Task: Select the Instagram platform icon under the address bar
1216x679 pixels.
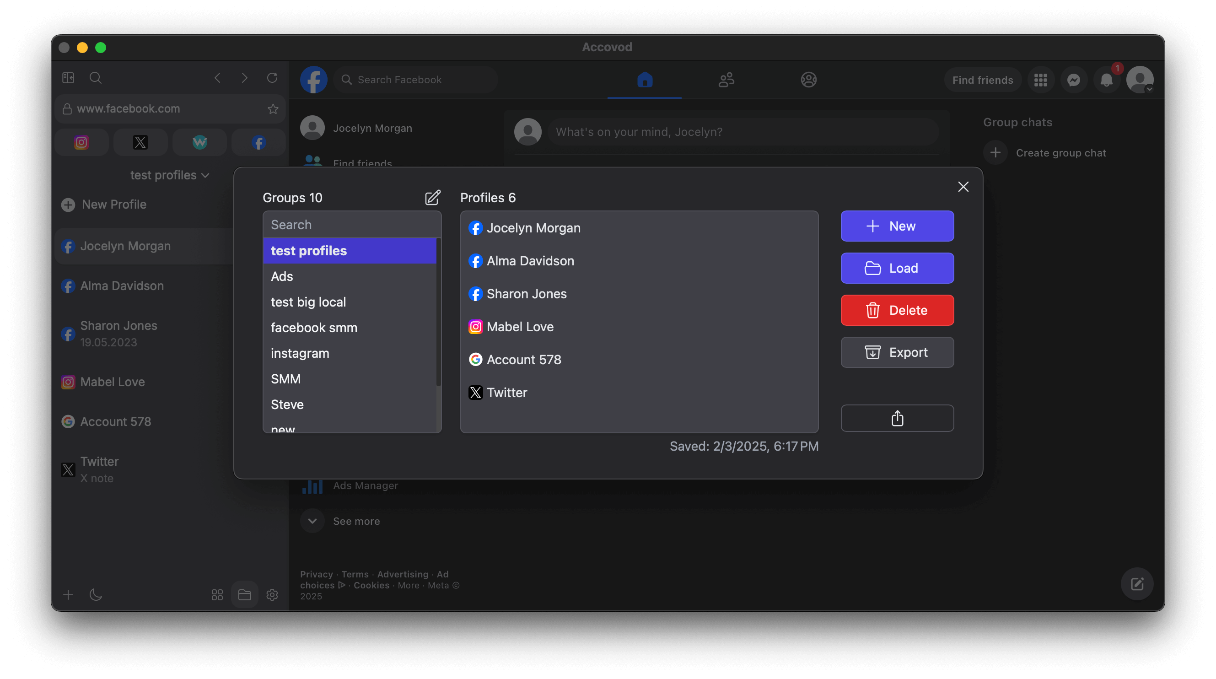Action: pos(81,142)
